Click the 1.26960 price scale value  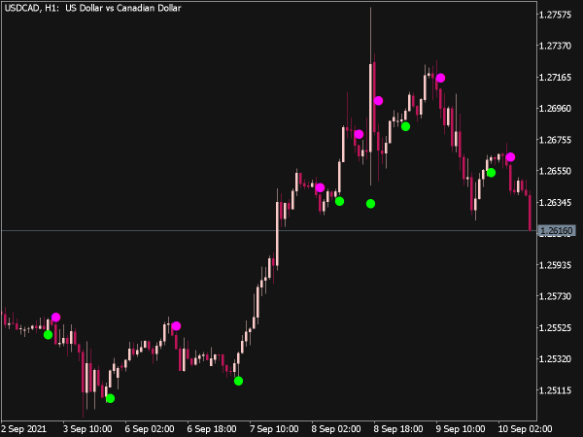pos(555,109)
